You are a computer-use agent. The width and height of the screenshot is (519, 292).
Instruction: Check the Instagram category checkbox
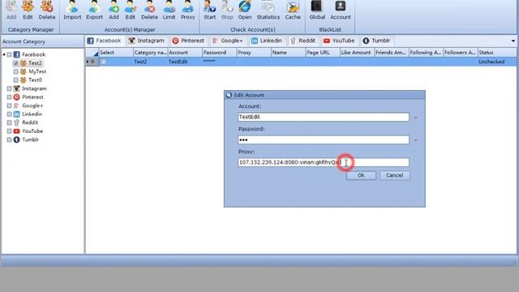[x=9, y=88]
